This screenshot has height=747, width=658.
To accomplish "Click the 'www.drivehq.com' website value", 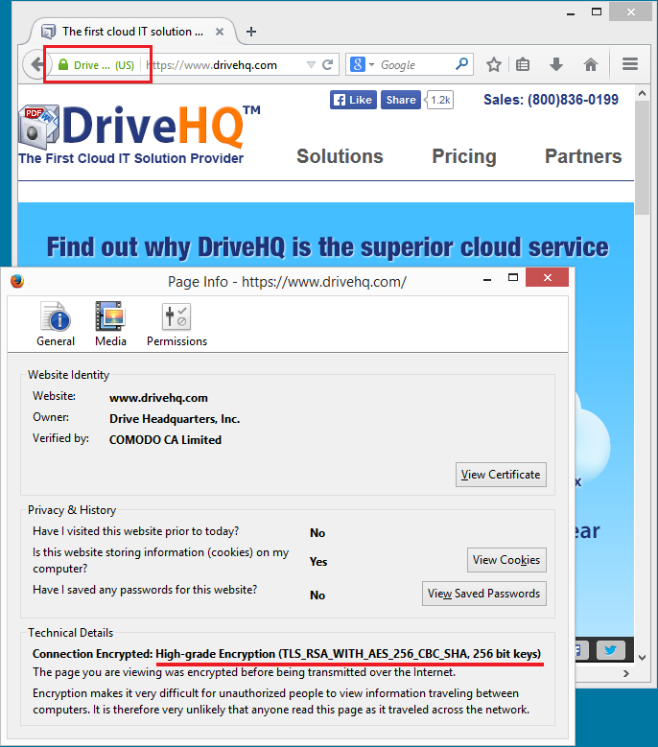I will tap(158, 398).
